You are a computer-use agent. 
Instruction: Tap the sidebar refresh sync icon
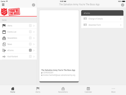tap(33, 5)
